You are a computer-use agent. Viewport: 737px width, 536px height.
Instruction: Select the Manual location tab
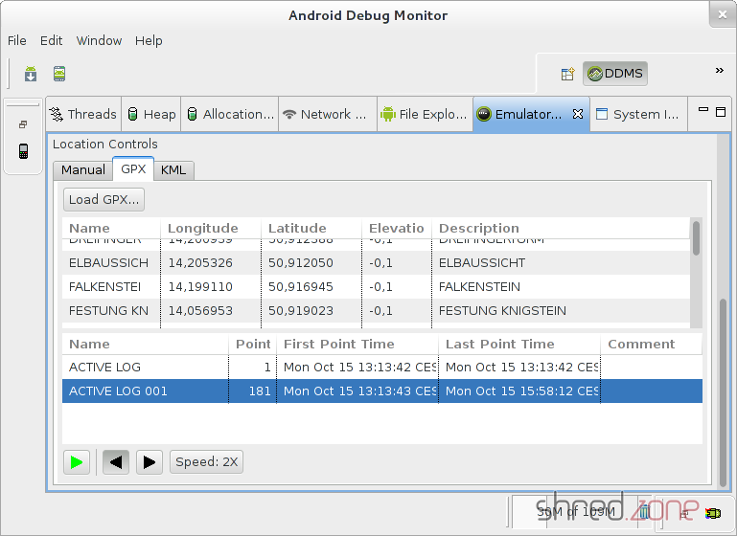[x=83, y=169]
